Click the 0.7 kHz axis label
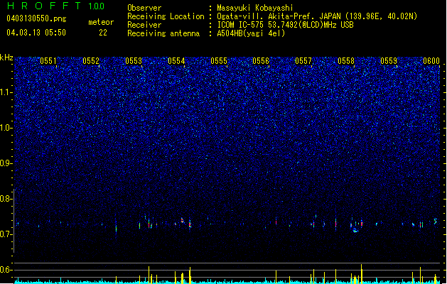Viewport: 447px width, 284px height. coord(6,234)
